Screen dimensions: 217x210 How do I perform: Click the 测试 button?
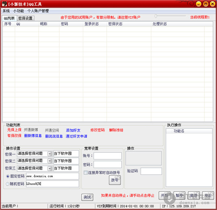click(x=87, y=197)
